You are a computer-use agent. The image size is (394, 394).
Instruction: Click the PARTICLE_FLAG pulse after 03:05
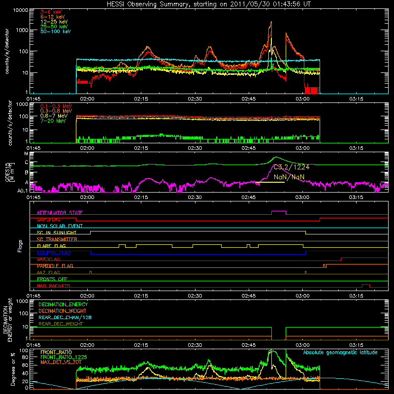coord(325,266)
